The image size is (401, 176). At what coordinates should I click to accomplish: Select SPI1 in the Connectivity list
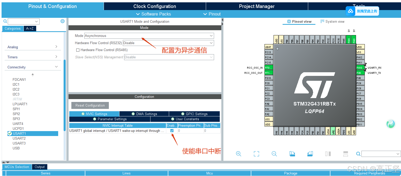pos(16,109)
